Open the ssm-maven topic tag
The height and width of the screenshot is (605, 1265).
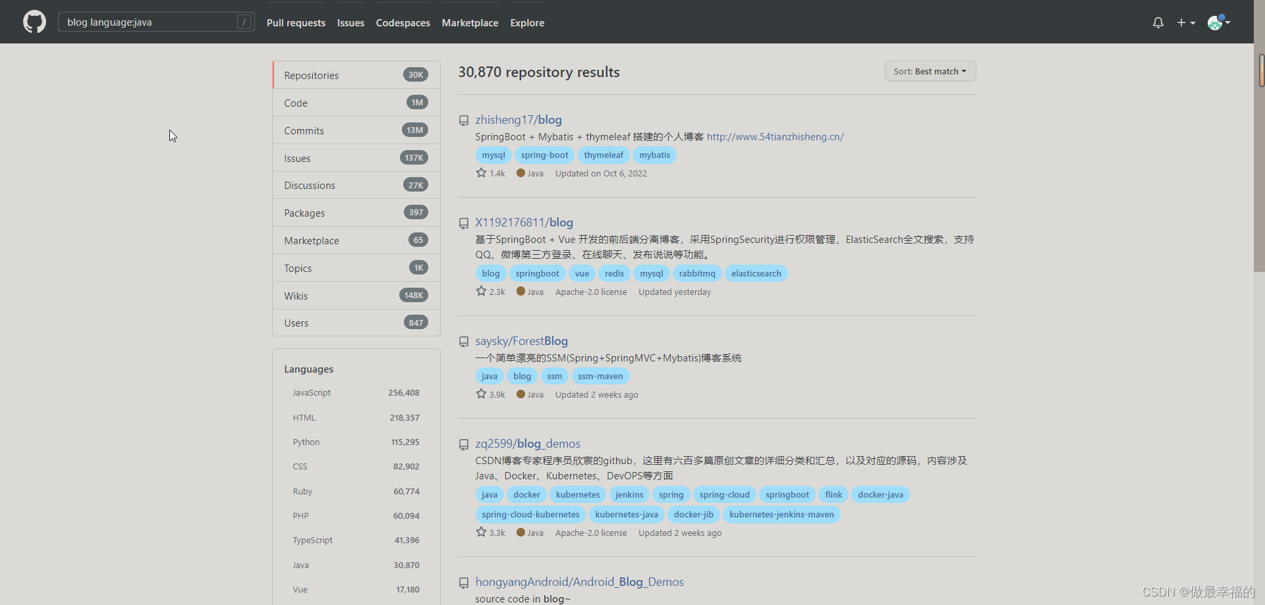(600, 376)
